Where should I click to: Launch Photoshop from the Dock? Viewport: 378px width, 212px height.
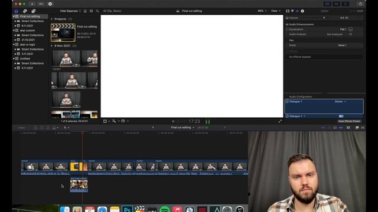(x=127, y=209)
